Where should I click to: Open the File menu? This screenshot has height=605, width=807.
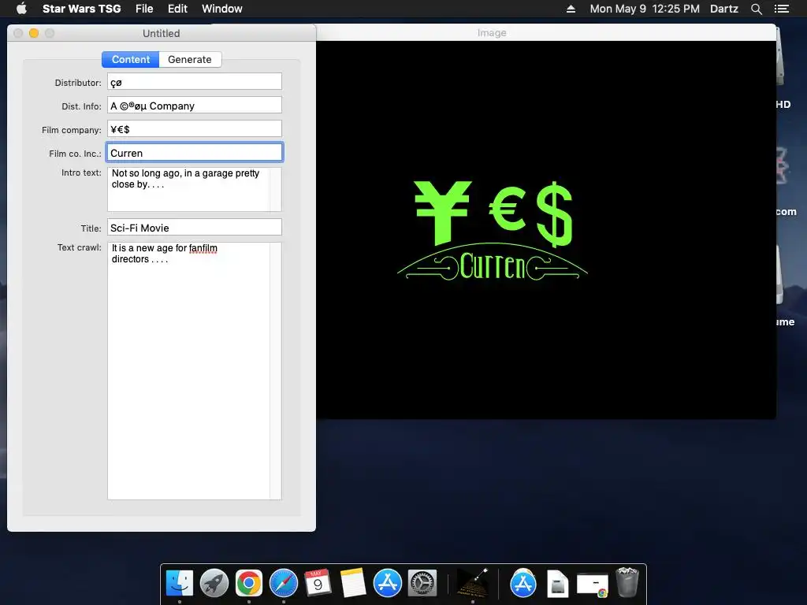coord(144,9)
